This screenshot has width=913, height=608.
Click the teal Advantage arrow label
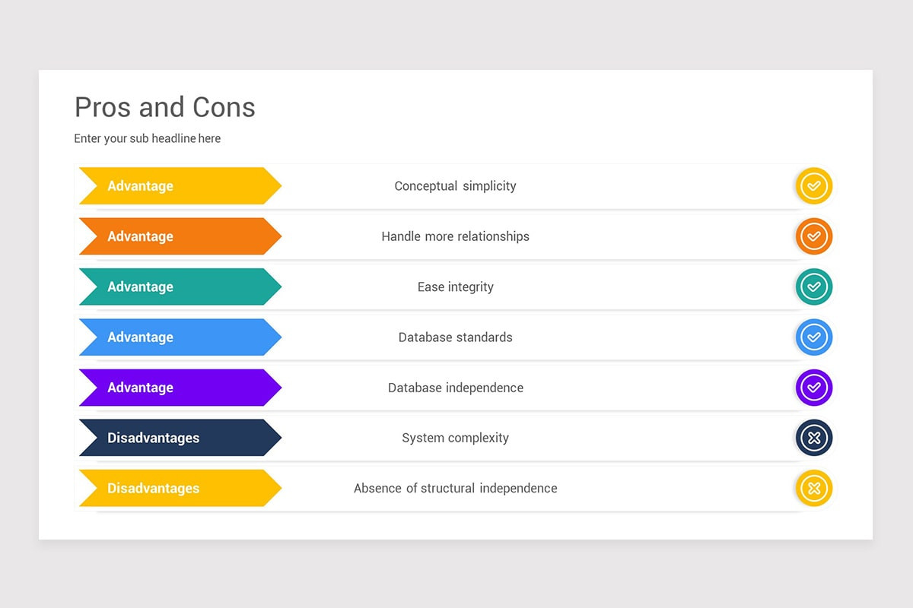180,287
